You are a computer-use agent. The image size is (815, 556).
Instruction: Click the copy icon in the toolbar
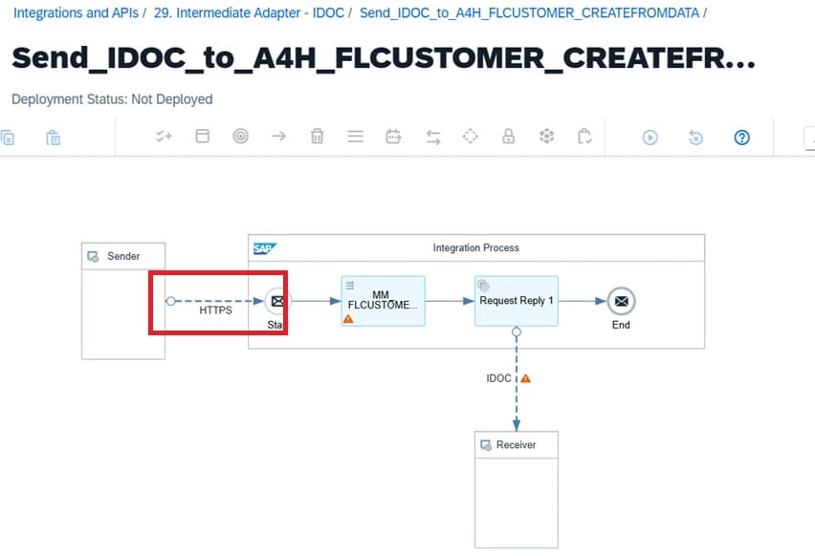point(8,137)
